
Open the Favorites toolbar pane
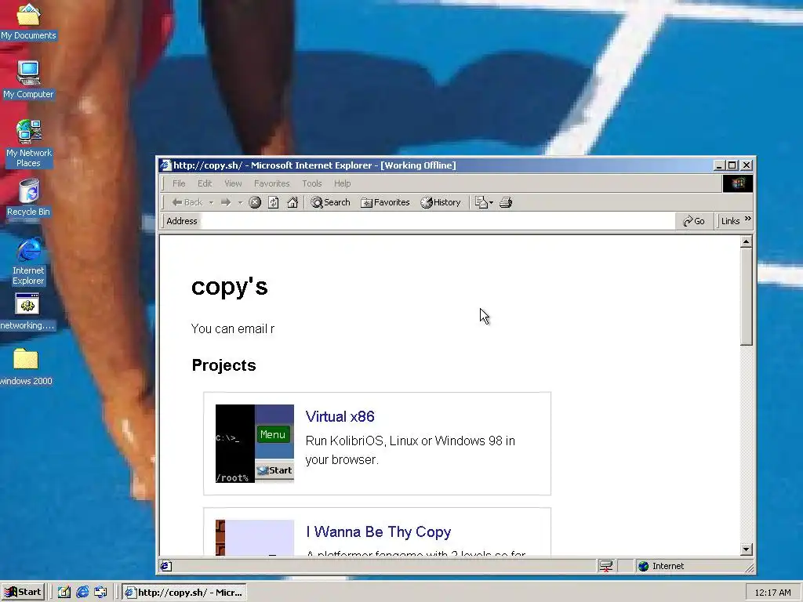(x=385, y=203)
